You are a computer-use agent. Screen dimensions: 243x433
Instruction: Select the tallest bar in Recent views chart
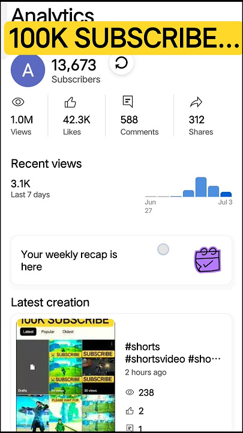point(201,187)
